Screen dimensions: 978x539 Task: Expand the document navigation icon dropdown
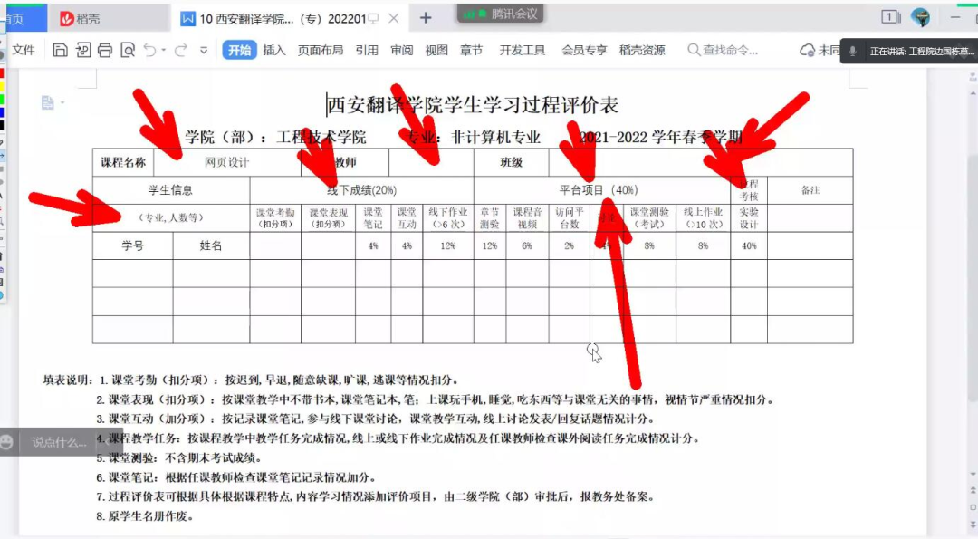tap(62, 103)
